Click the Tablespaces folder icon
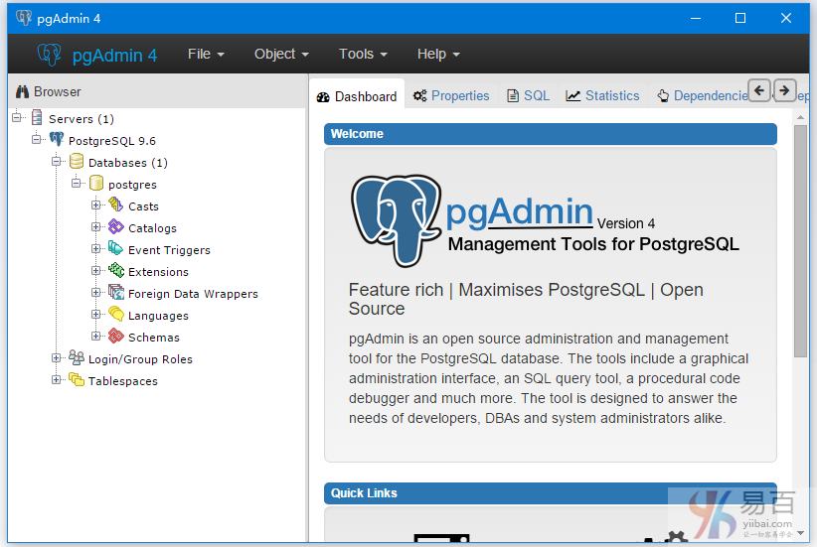 pyautogui.click(x=77, y=380)
